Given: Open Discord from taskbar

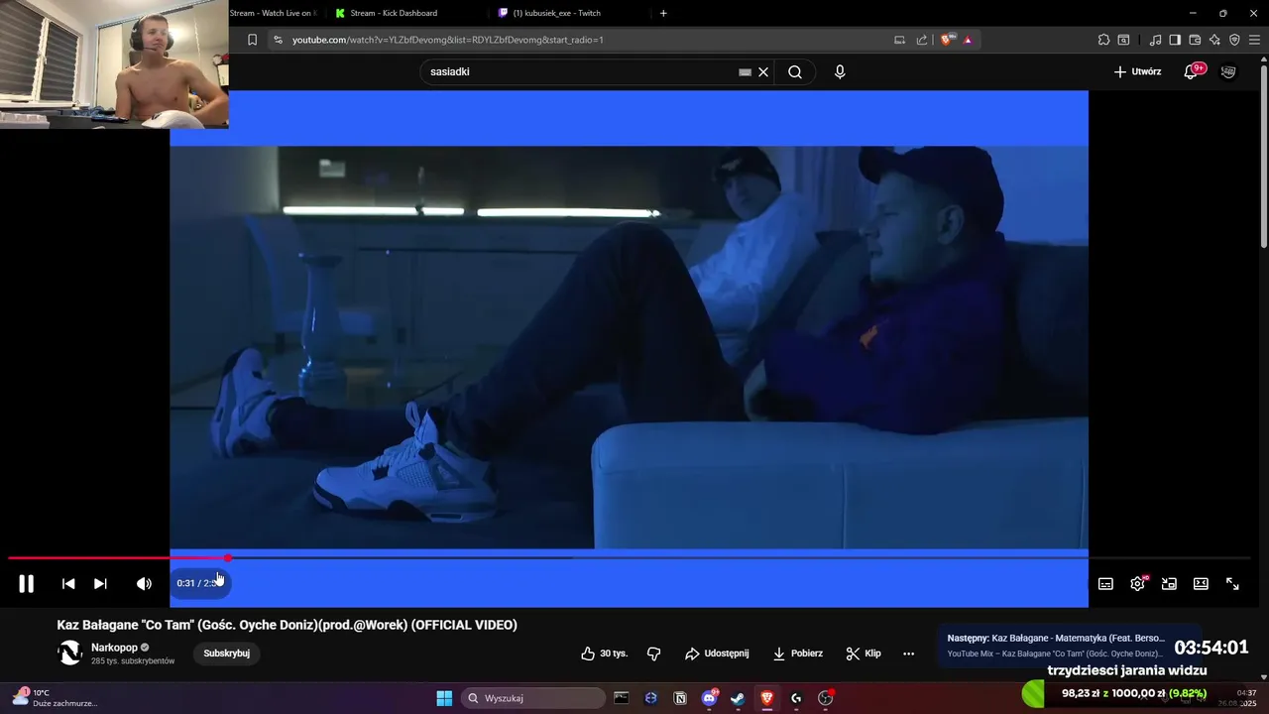Looking at the screenshot, I should click(709, 698).
